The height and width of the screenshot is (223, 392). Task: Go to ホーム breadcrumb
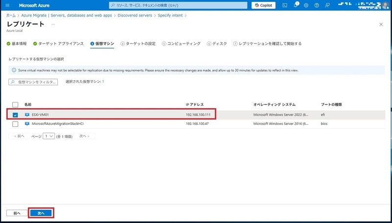[11, 16]
